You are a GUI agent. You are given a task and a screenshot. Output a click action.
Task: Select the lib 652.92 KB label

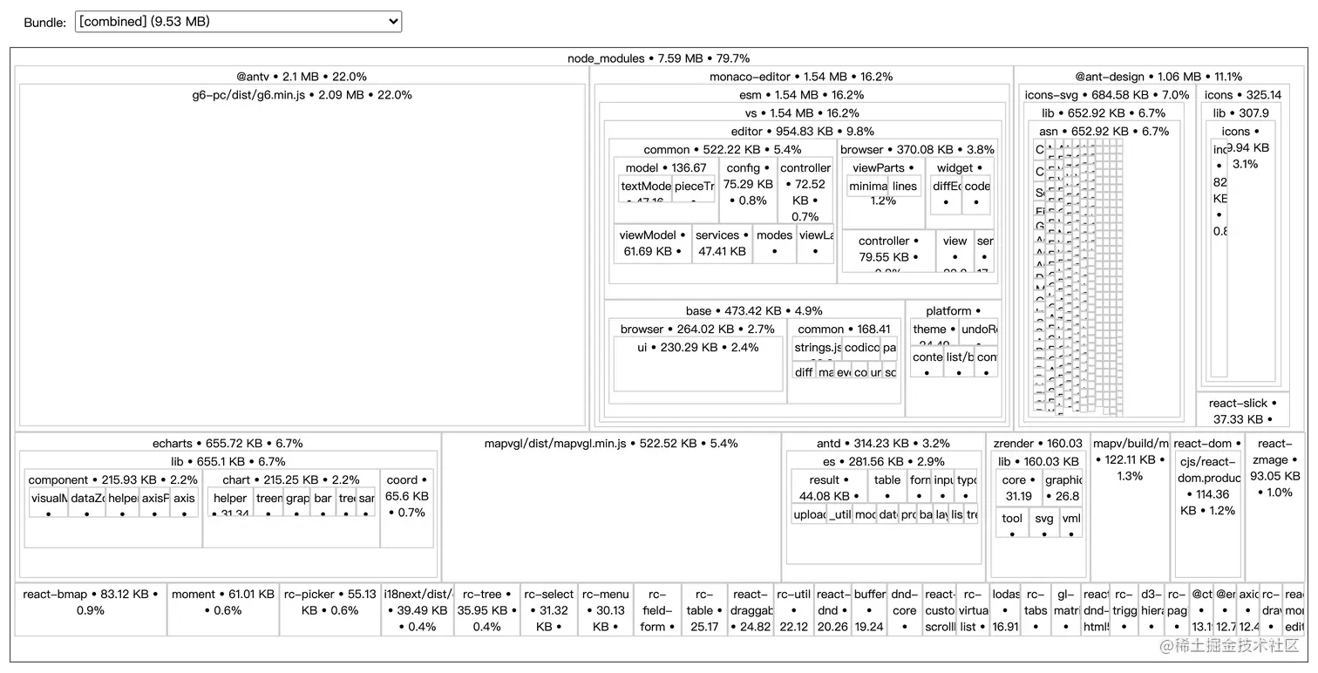pos(1103,113)
